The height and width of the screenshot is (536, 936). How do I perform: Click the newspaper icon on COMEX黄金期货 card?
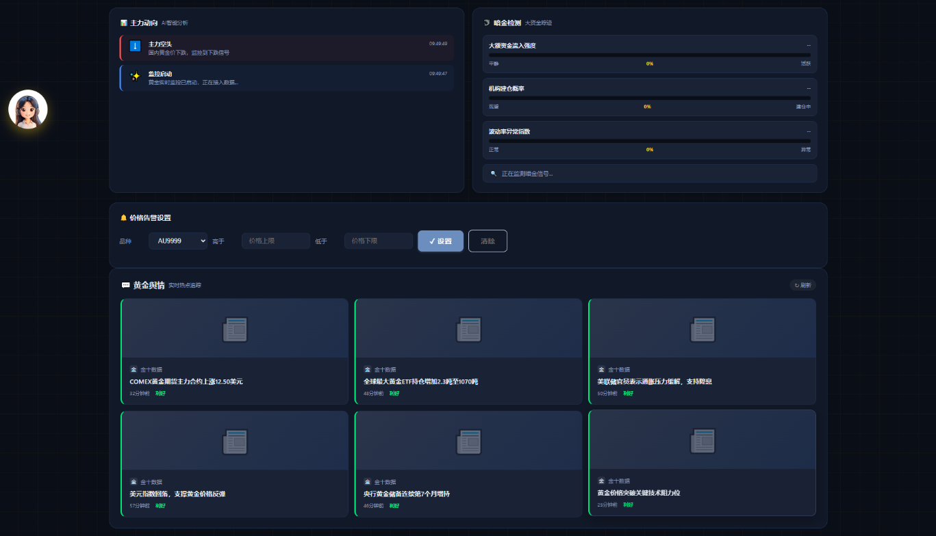[x=235, y=330]
